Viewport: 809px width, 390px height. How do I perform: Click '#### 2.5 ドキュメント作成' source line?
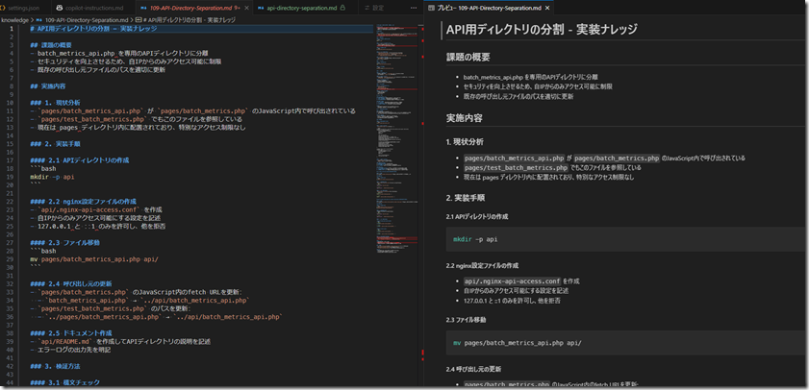(72, 332)
